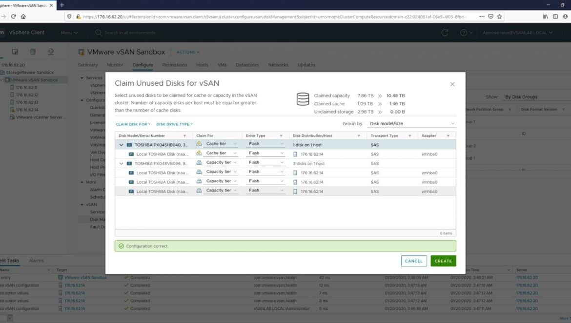This screenshot has width=571, height=323.
Task: Open the Configure tab
Action: [x=143, y=65]
